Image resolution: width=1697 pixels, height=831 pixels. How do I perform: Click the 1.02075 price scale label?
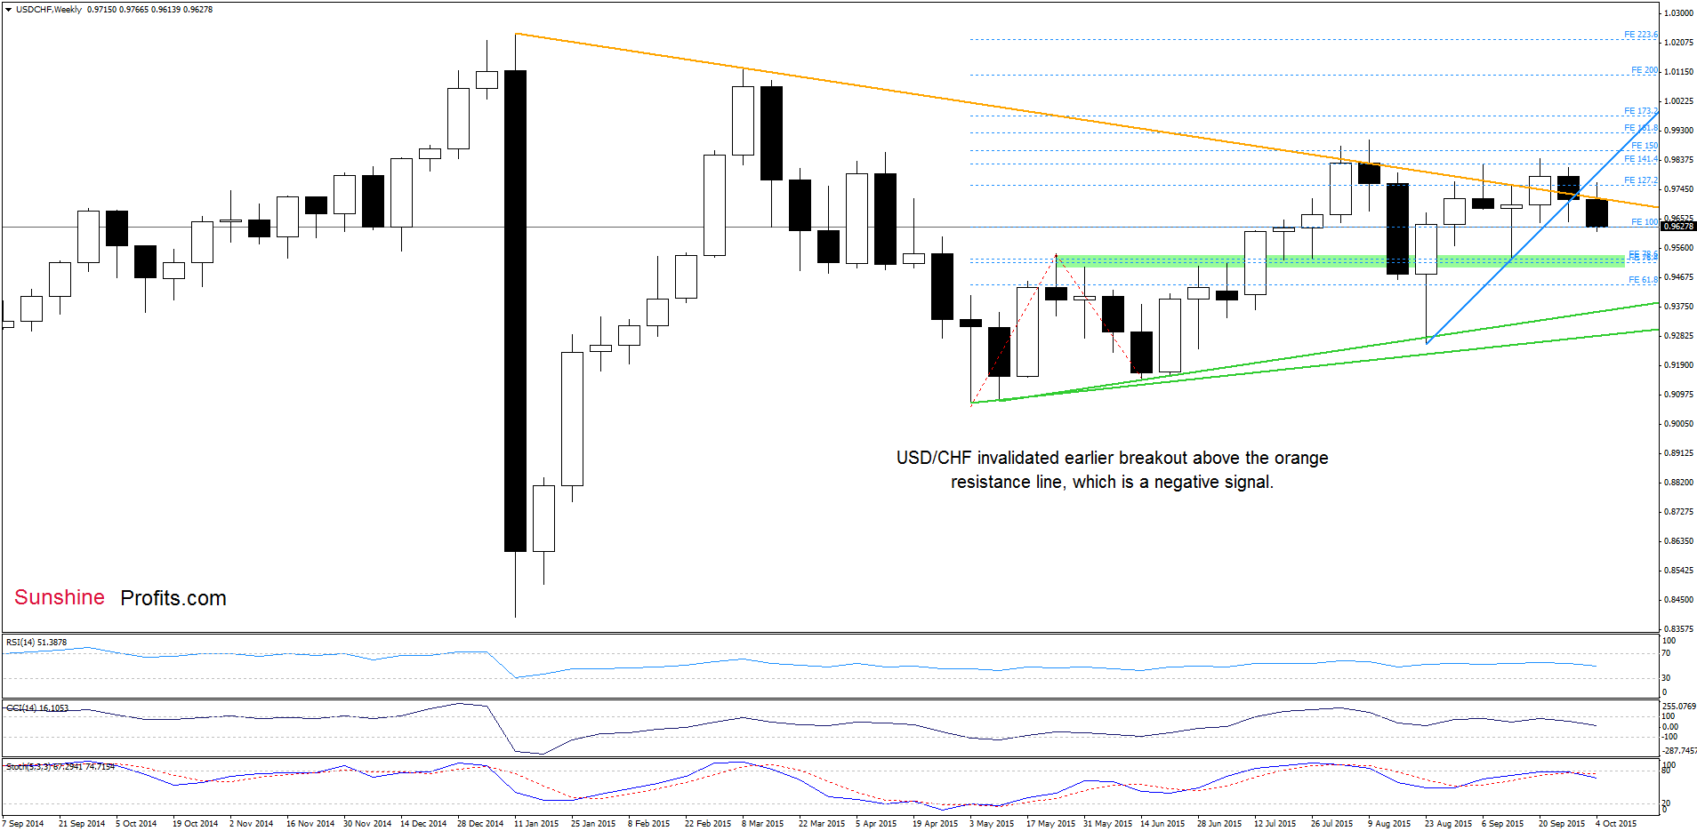tap(1678, 43)
